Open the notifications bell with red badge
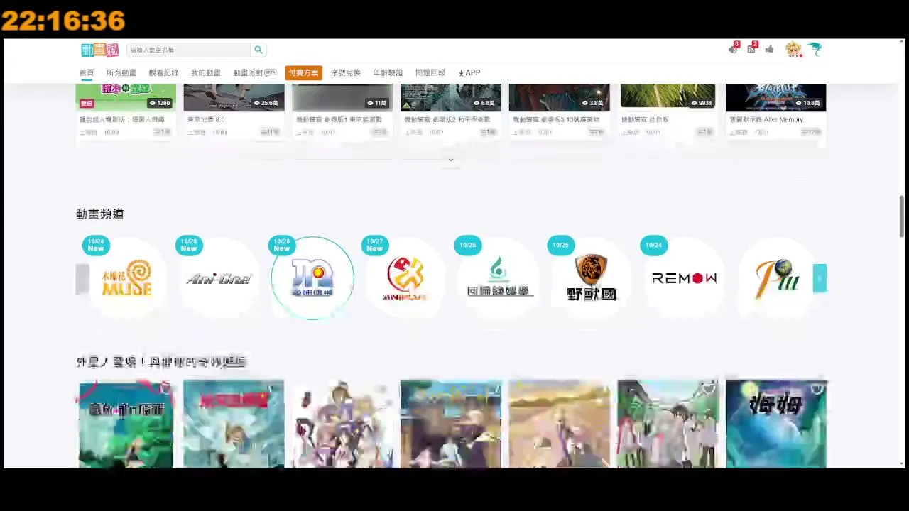 (734, 49)
